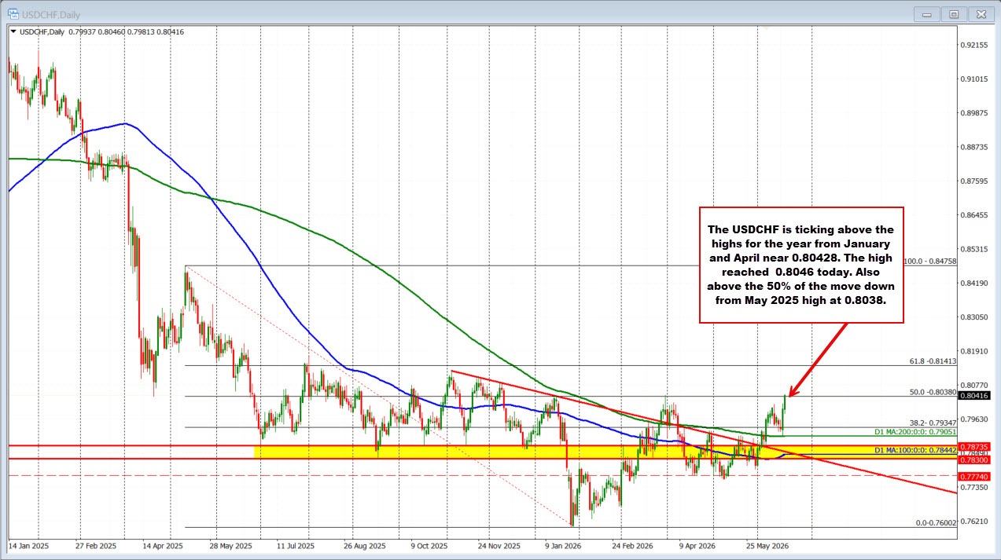Click the 24 Nov 2025 date label

click(x=501, y=544)
